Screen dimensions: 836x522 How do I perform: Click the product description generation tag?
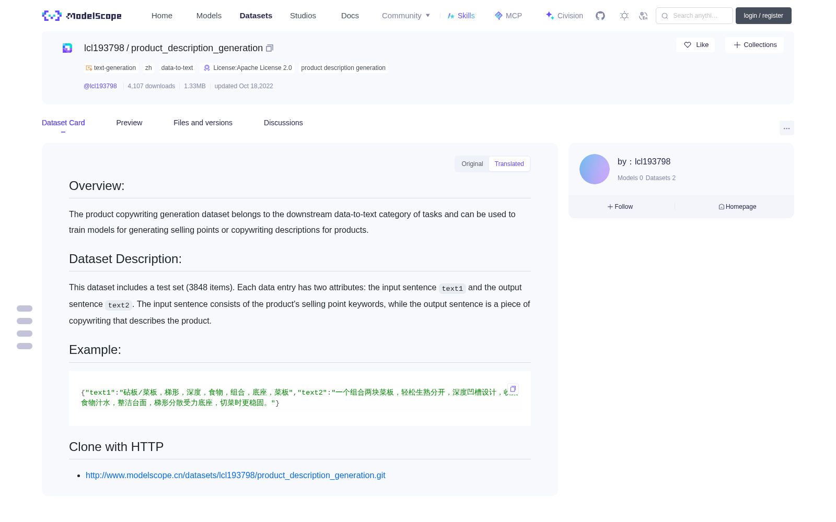[343, 68]
